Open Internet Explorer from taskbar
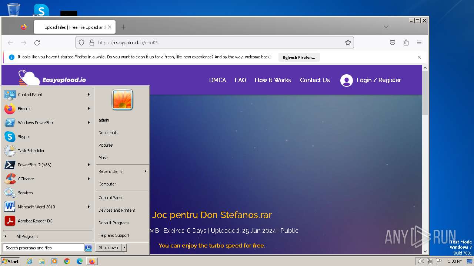This screenshot has height=266, width=474. 29,261
